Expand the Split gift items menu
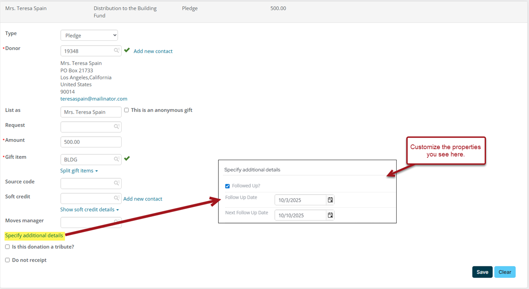 click(79, 171)
